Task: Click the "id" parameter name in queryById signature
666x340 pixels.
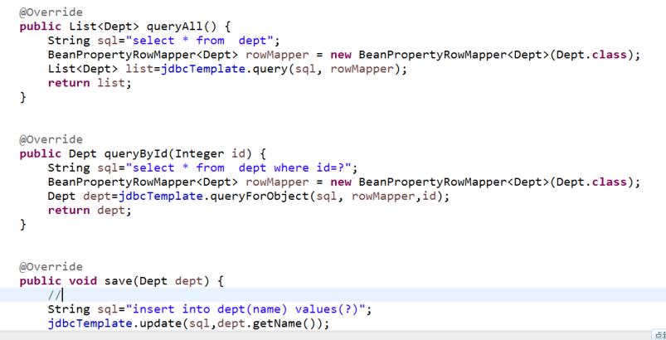Action: pos(238,153)
